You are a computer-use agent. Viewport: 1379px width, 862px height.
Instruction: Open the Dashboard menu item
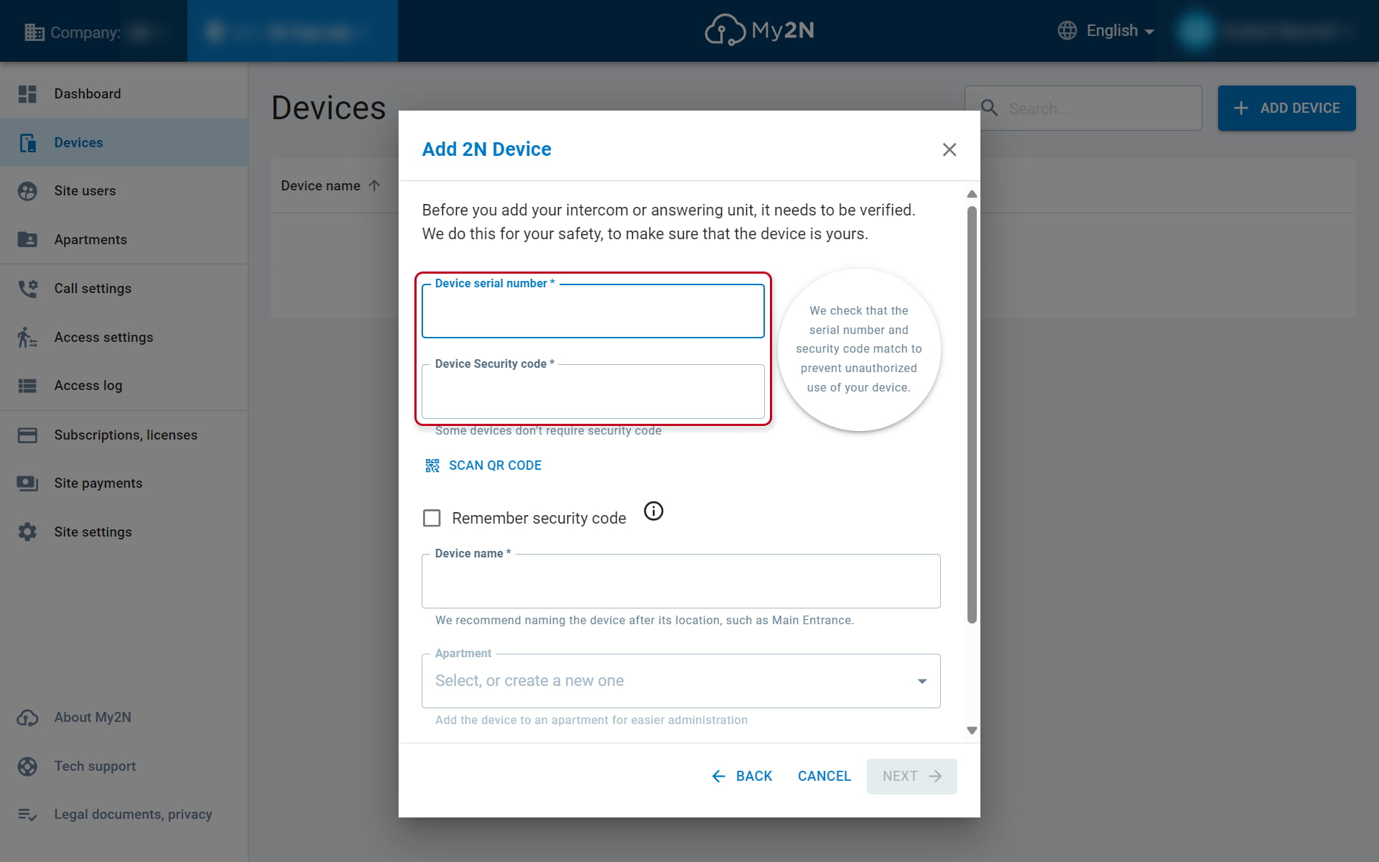pyautogui.click(x=124, y=94)
